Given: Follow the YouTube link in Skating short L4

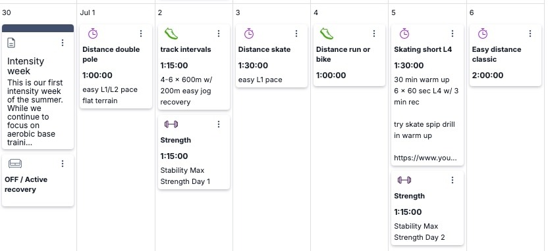Looking at the screenshot, I should coord(425,158).
